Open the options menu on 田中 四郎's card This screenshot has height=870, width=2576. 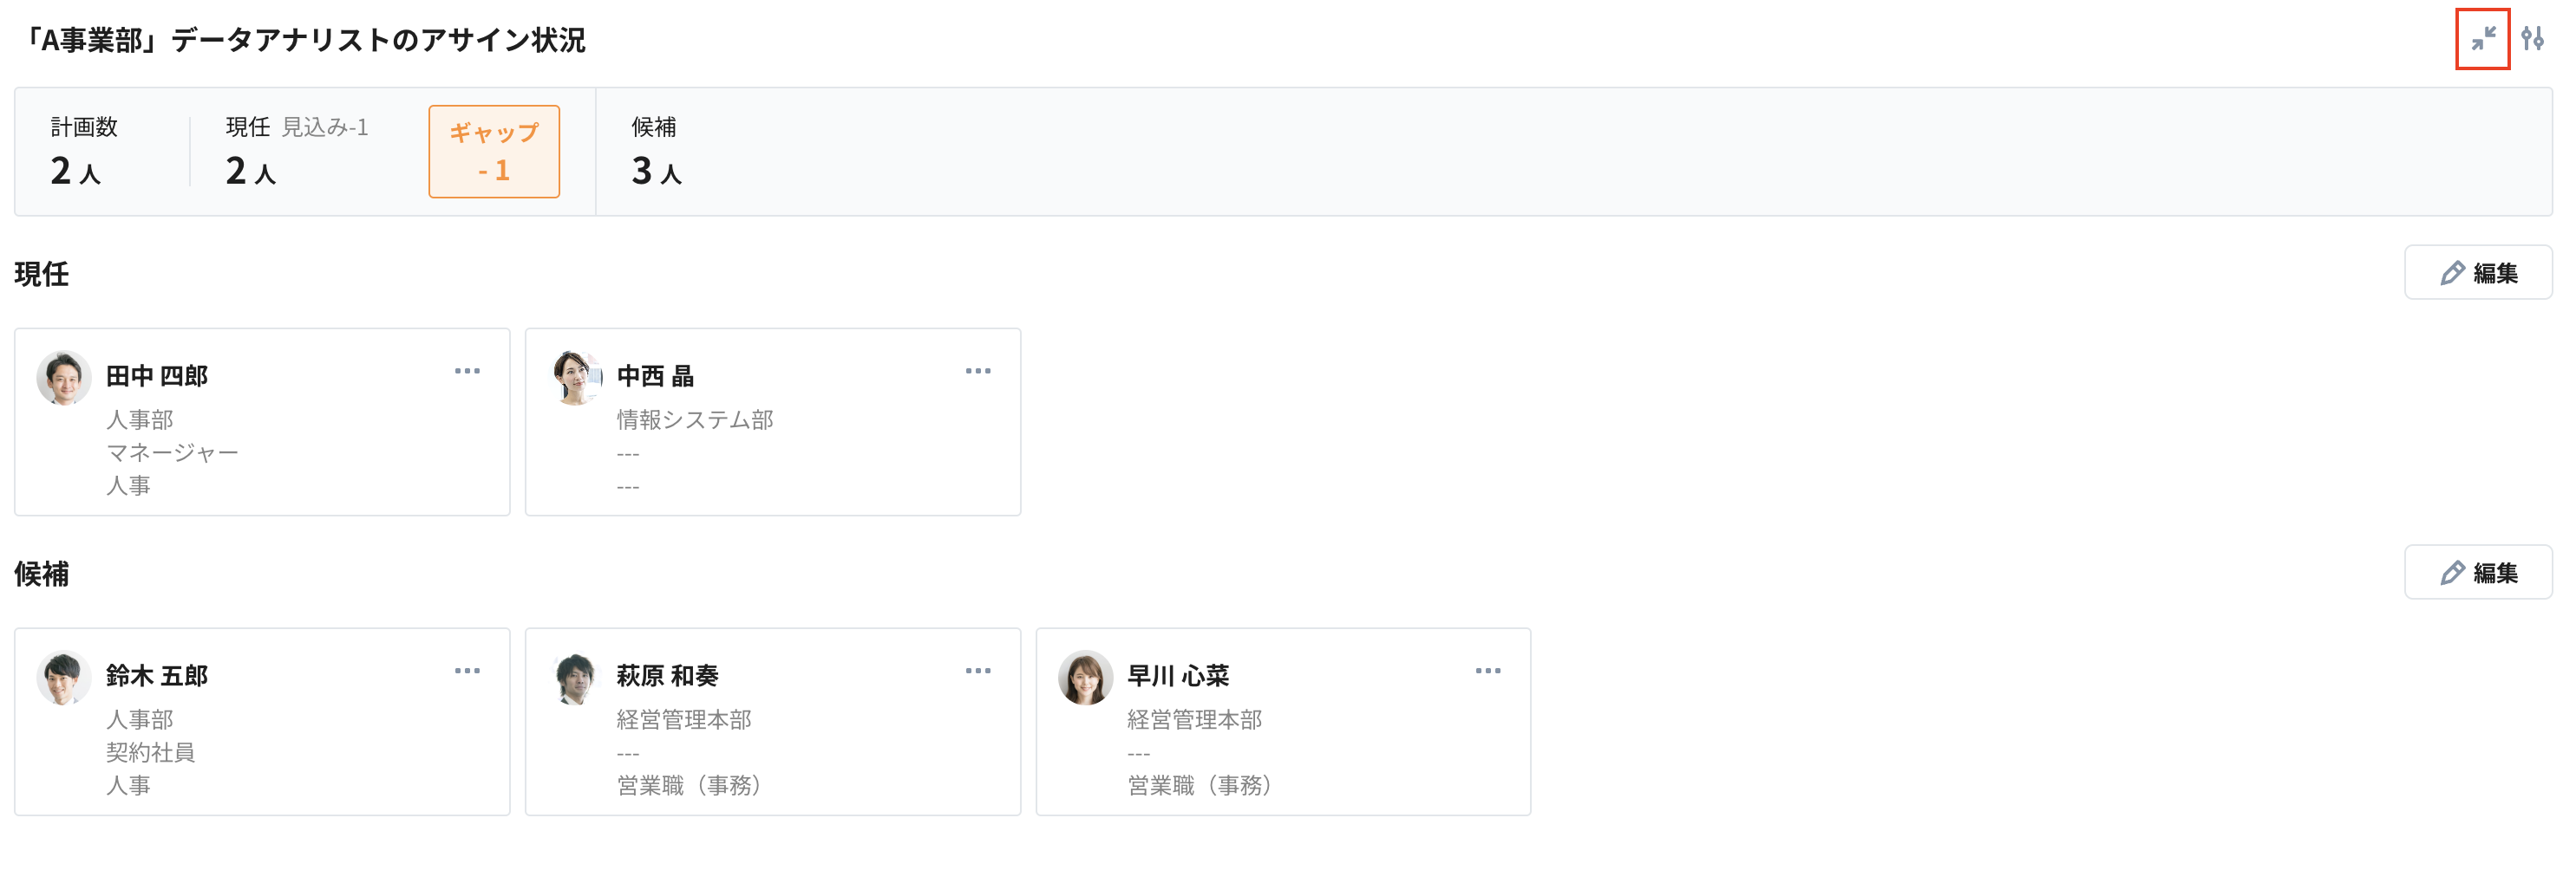[x=468, y=371]
